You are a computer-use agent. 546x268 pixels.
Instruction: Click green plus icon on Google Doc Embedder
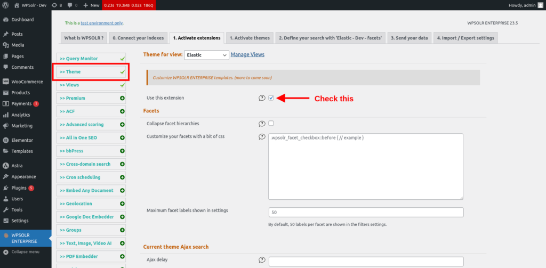(x=122, y=217)
